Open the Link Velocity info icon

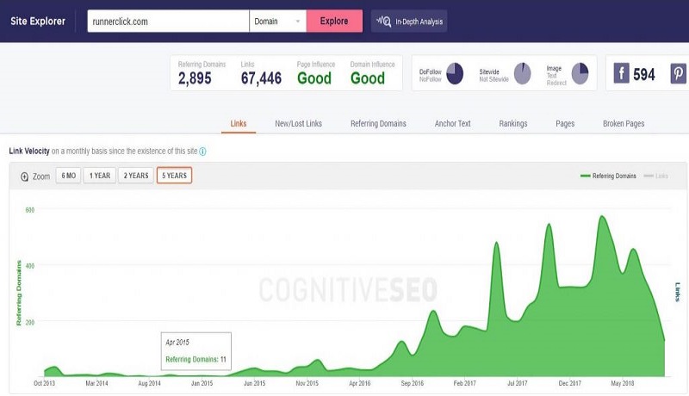pyautogui.click(x=202, y=152)
